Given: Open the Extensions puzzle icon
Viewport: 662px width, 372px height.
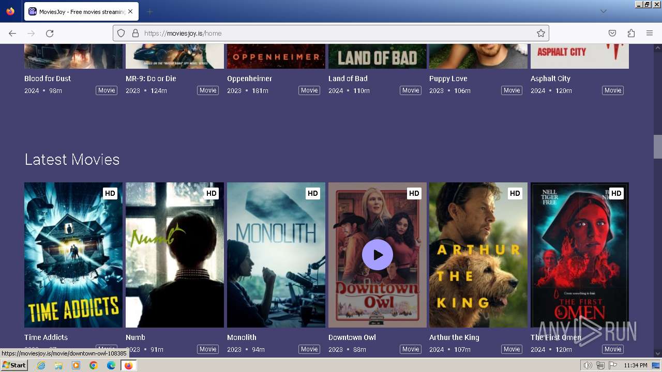Looking at the screenshot, I should tap(631, 33).
